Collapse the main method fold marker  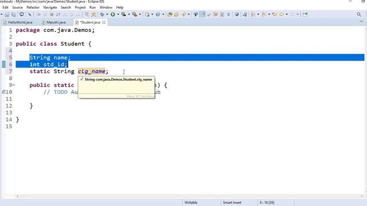point(14,85)
